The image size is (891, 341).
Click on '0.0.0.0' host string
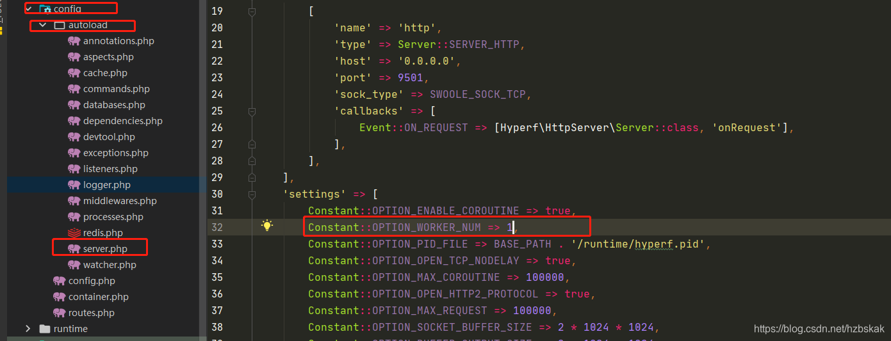point(430,61)
